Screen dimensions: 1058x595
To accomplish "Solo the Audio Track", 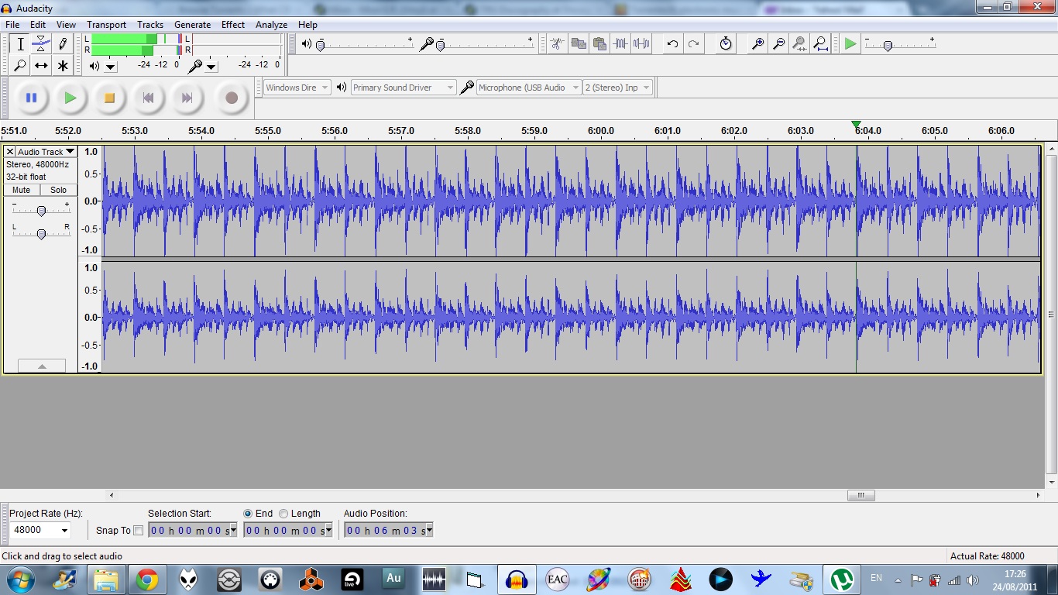I will point(59,190).
